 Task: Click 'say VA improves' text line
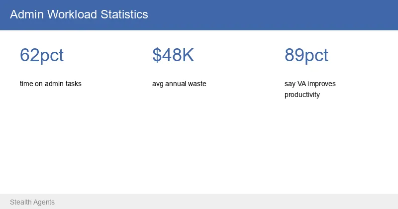coord(310,84)
